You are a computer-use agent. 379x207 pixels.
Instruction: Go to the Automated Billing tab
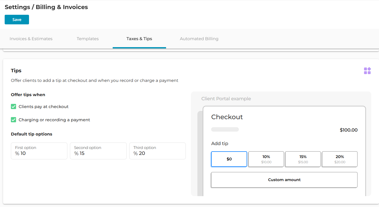click(x=199, y=39)
